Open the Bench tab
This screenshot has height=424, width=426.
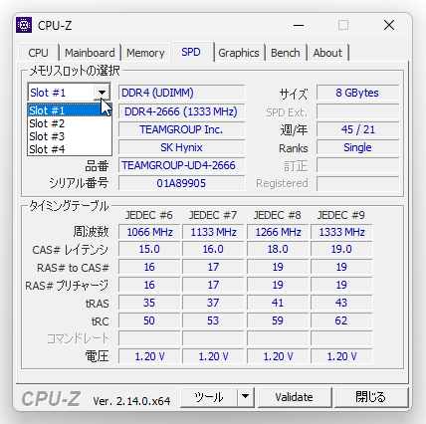pos(286,53)
